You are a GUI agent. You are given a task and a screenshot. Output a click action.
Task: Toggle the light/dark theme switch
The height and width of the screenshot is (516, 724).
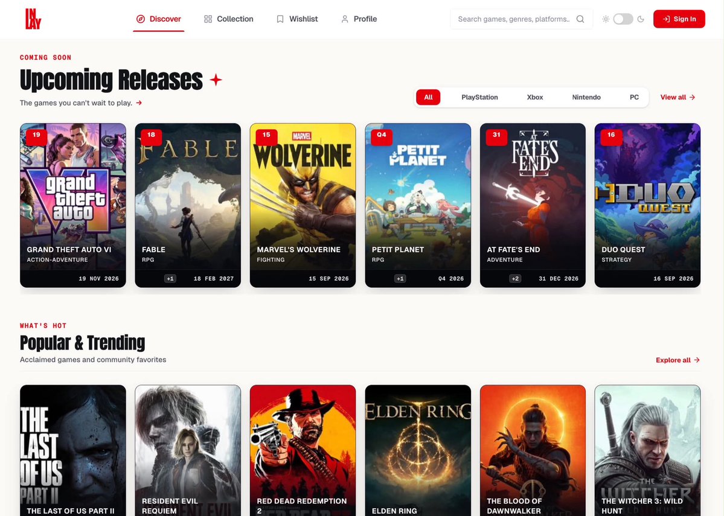pyautogui.click(x=623, y=19)
